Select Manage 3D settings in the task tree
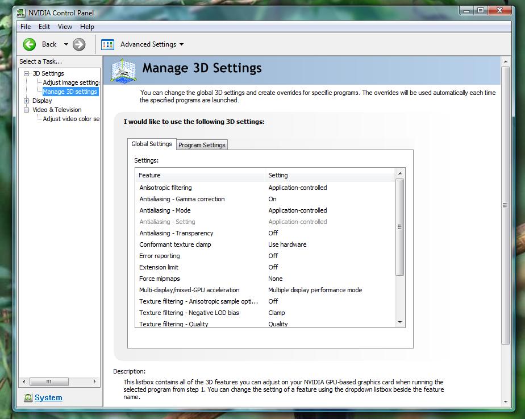 pos(70,92)
